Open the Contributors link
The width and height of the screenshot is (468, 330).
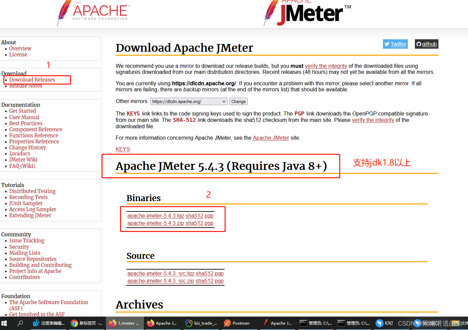tap(24, 277)
